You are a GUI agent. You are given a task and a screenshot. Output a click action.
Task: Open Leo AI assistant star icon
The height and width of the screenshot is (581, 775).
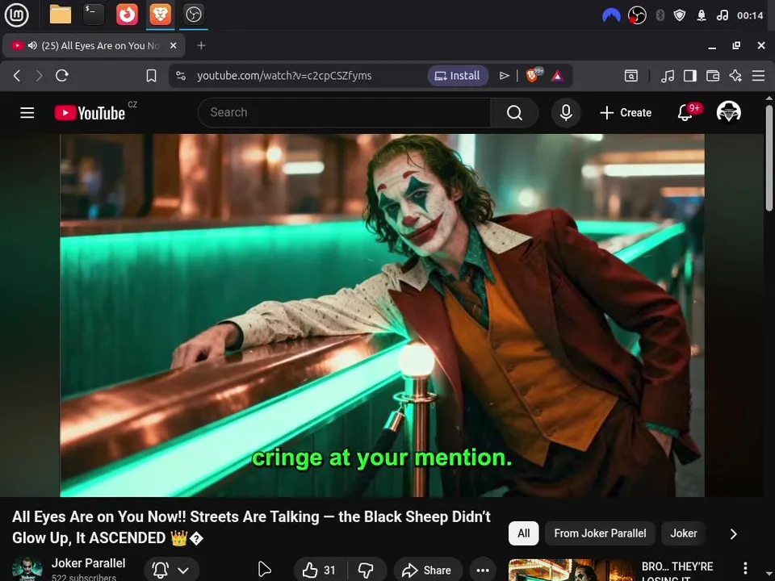pos(735,76)
